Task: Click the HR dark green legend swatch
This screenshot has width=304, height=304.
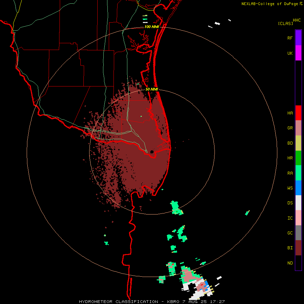Action: pyautogui.click(x=298, y=158)
